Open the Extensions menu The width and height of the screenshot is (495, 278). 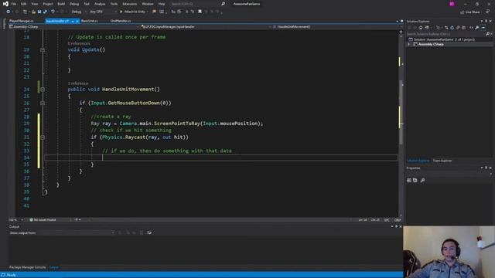[x=130, y=4]
